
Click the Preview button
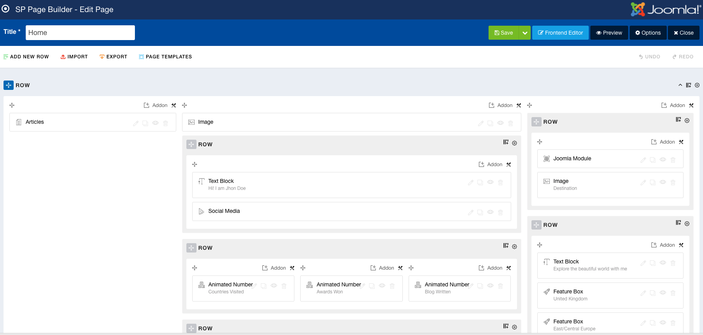[x=609, y=33]
